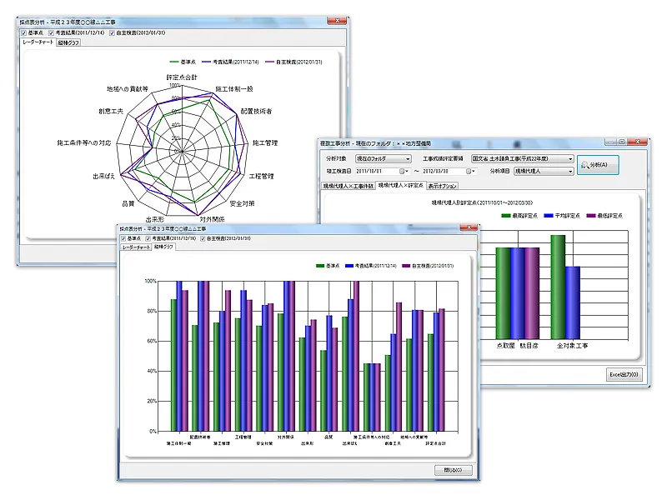Screen dimensions: 667x500
Task: Open 現場代理人×工事件数 tab
Action: (349, 186)
